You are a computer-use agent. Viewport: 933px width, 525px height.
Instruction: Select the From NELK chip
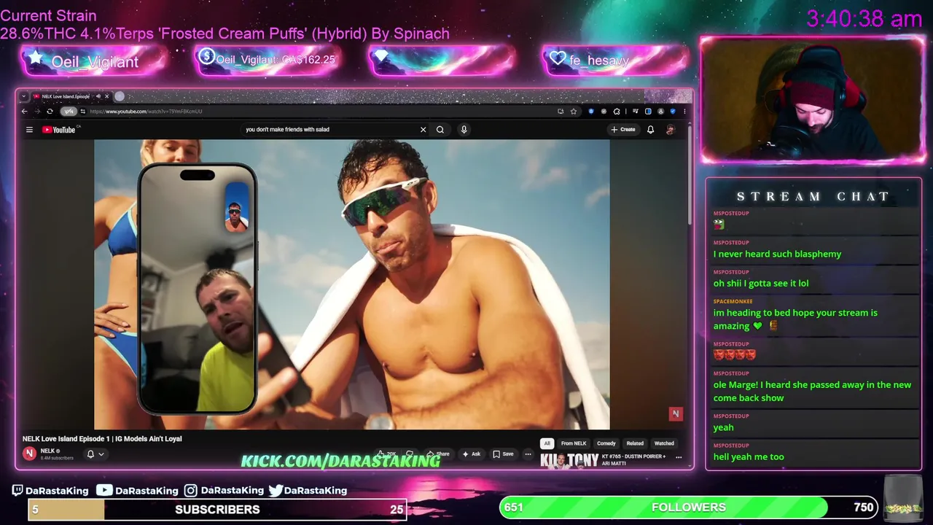tap(574, 443)
